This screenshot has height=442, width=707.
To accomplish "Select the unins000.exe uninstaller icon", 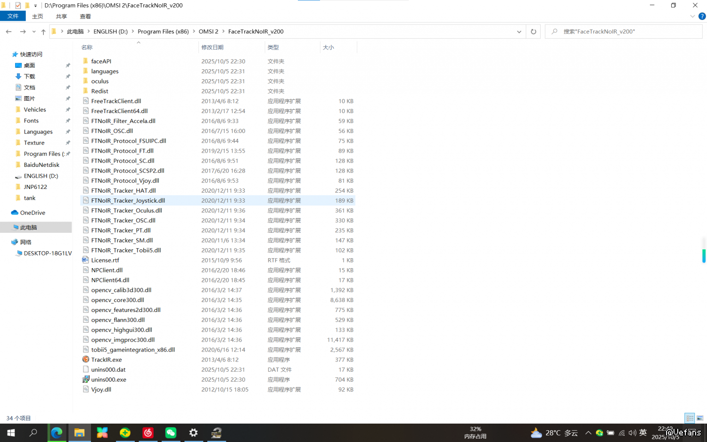I will click(x=85, y=379).
